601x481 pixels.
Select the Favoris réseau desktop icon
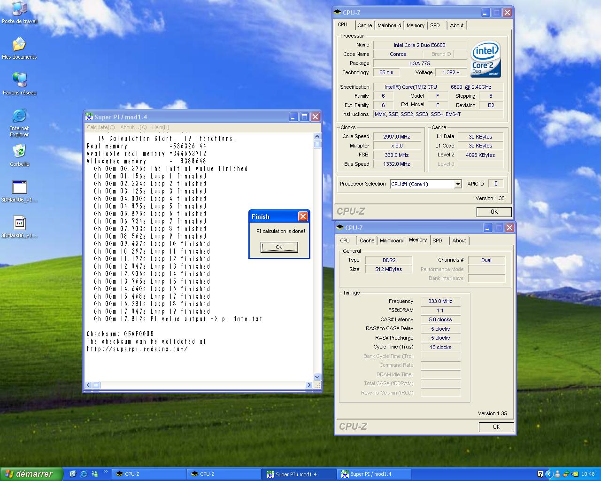point(19,84)
